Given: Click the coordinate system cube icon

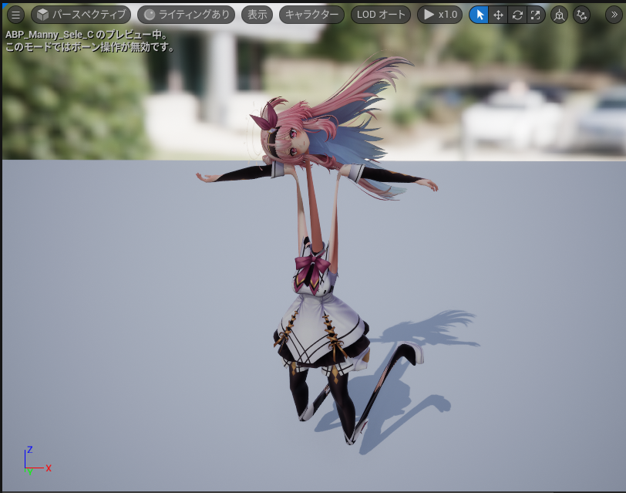Looking at the screenshot, I should point(560,15).
